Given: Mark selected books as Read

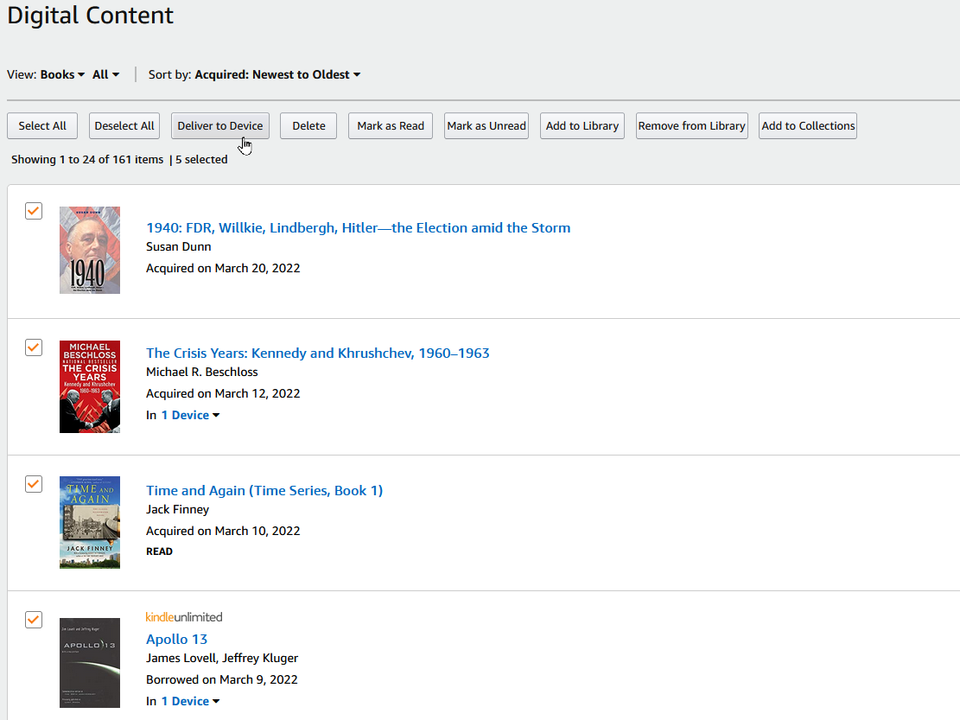Looking at the screenshot, I should [390, 125].
